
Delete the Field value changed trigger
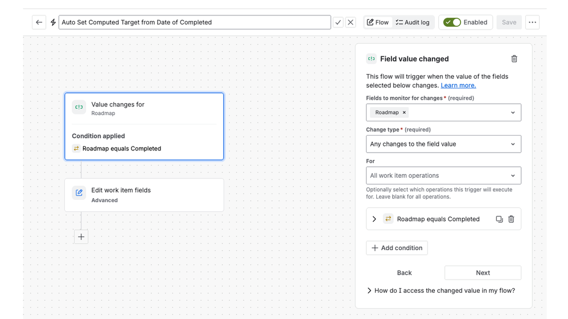click(514, 59)
